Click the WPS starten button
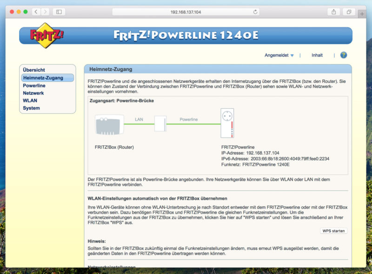The image size is (372, 274). (x=333, y=231)
